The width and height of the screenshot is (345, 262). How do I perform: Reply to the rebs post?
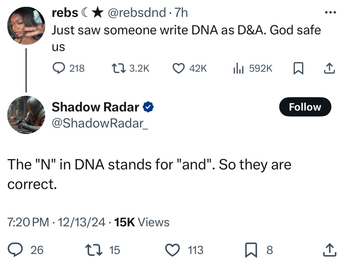(59, 68)
